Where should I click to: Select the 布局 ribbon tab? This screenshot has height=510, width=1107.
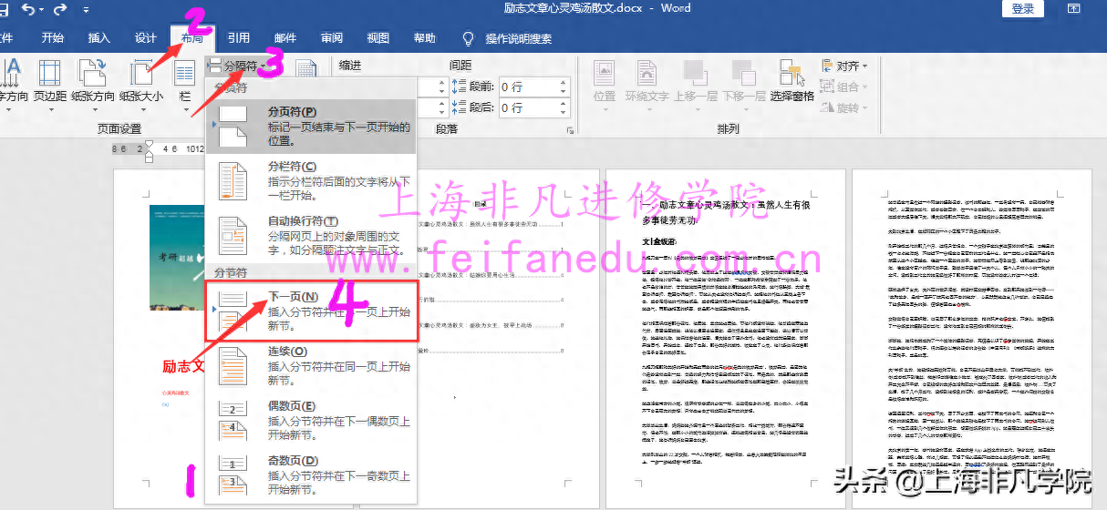(192, 38)
